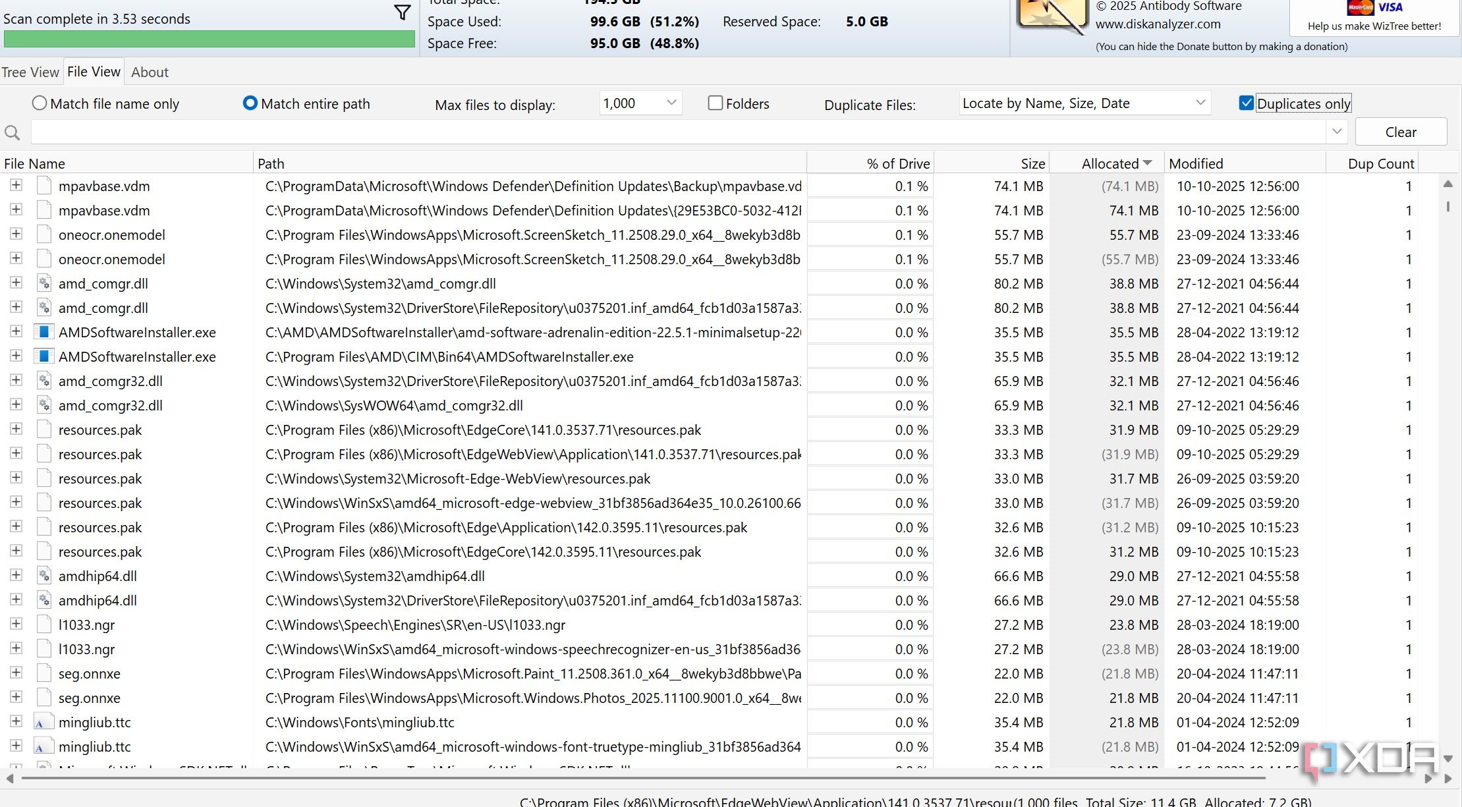
Task: Expand EdgeCore\141.0.3537.71 resources.pak row
Action: click(x=16, y=429)
